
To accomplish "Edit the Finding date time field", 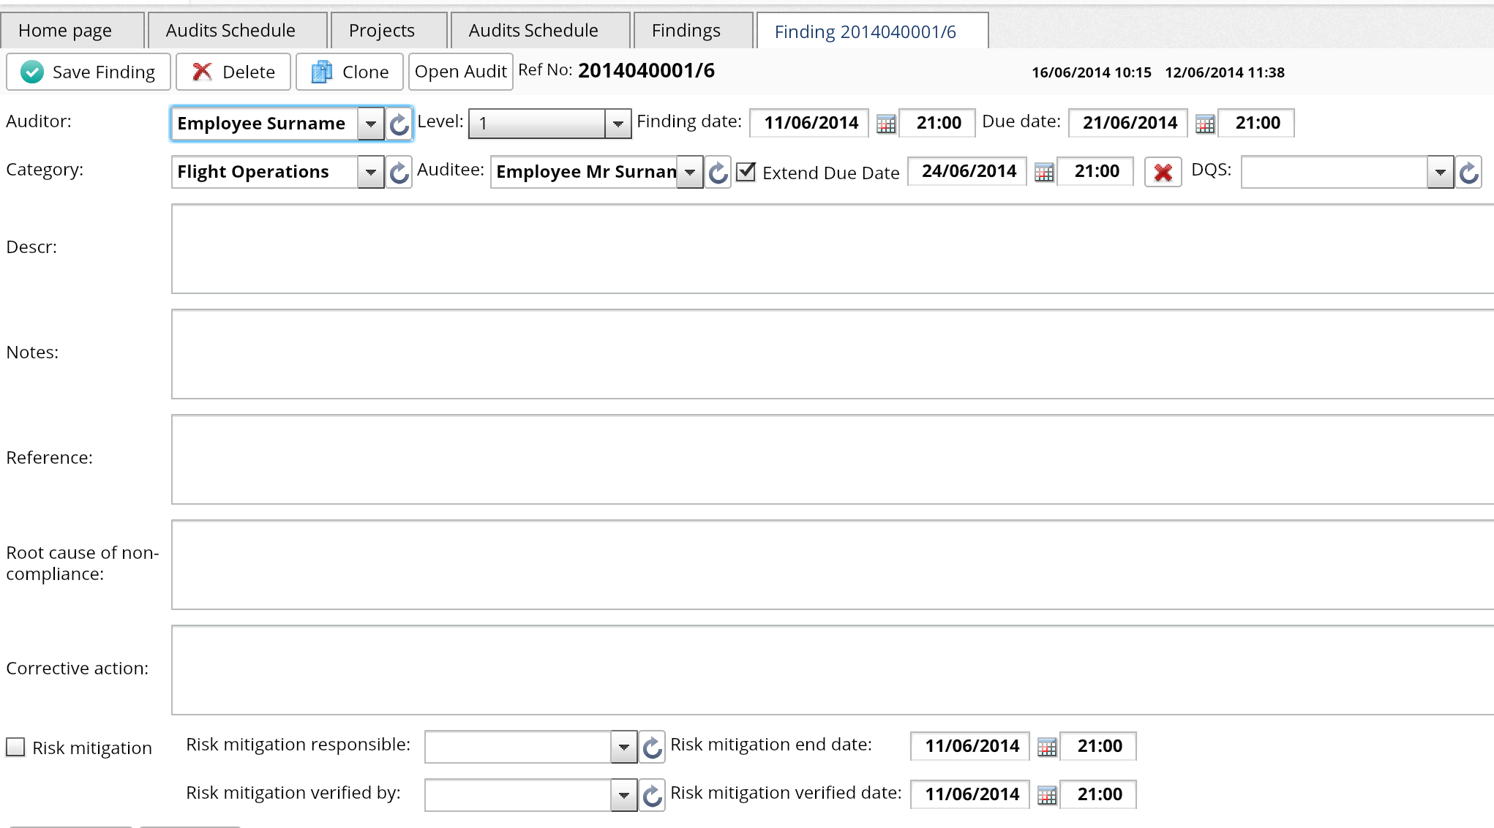I will 939,123.
